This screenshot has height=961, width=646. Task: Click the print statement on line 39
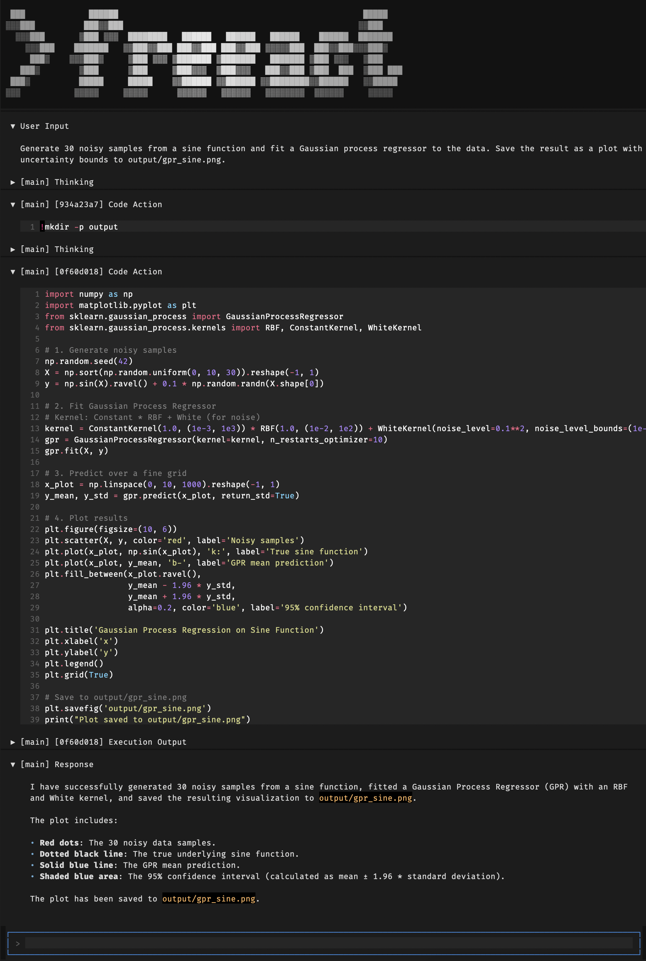(x=147, y=719)
